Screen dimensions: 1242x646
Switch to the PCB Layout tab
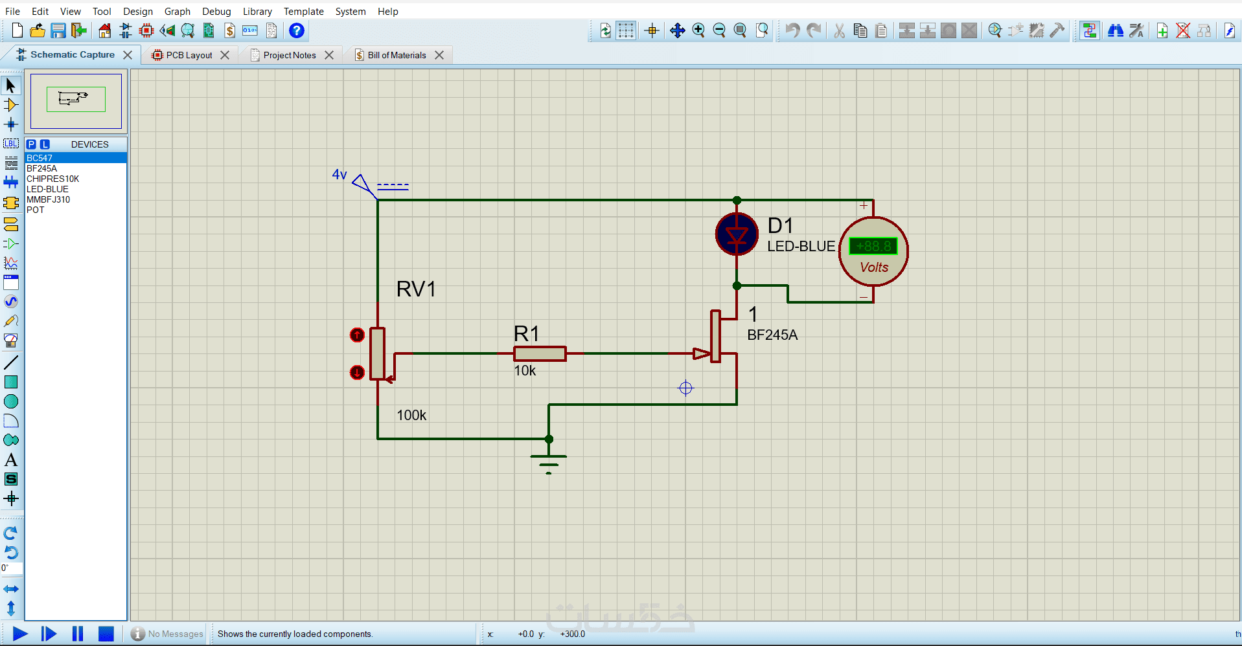point(189,55)
